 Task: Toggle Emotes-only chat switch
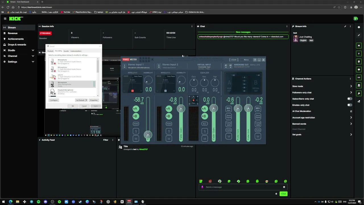pyautogui.click(x=349, y=105)
